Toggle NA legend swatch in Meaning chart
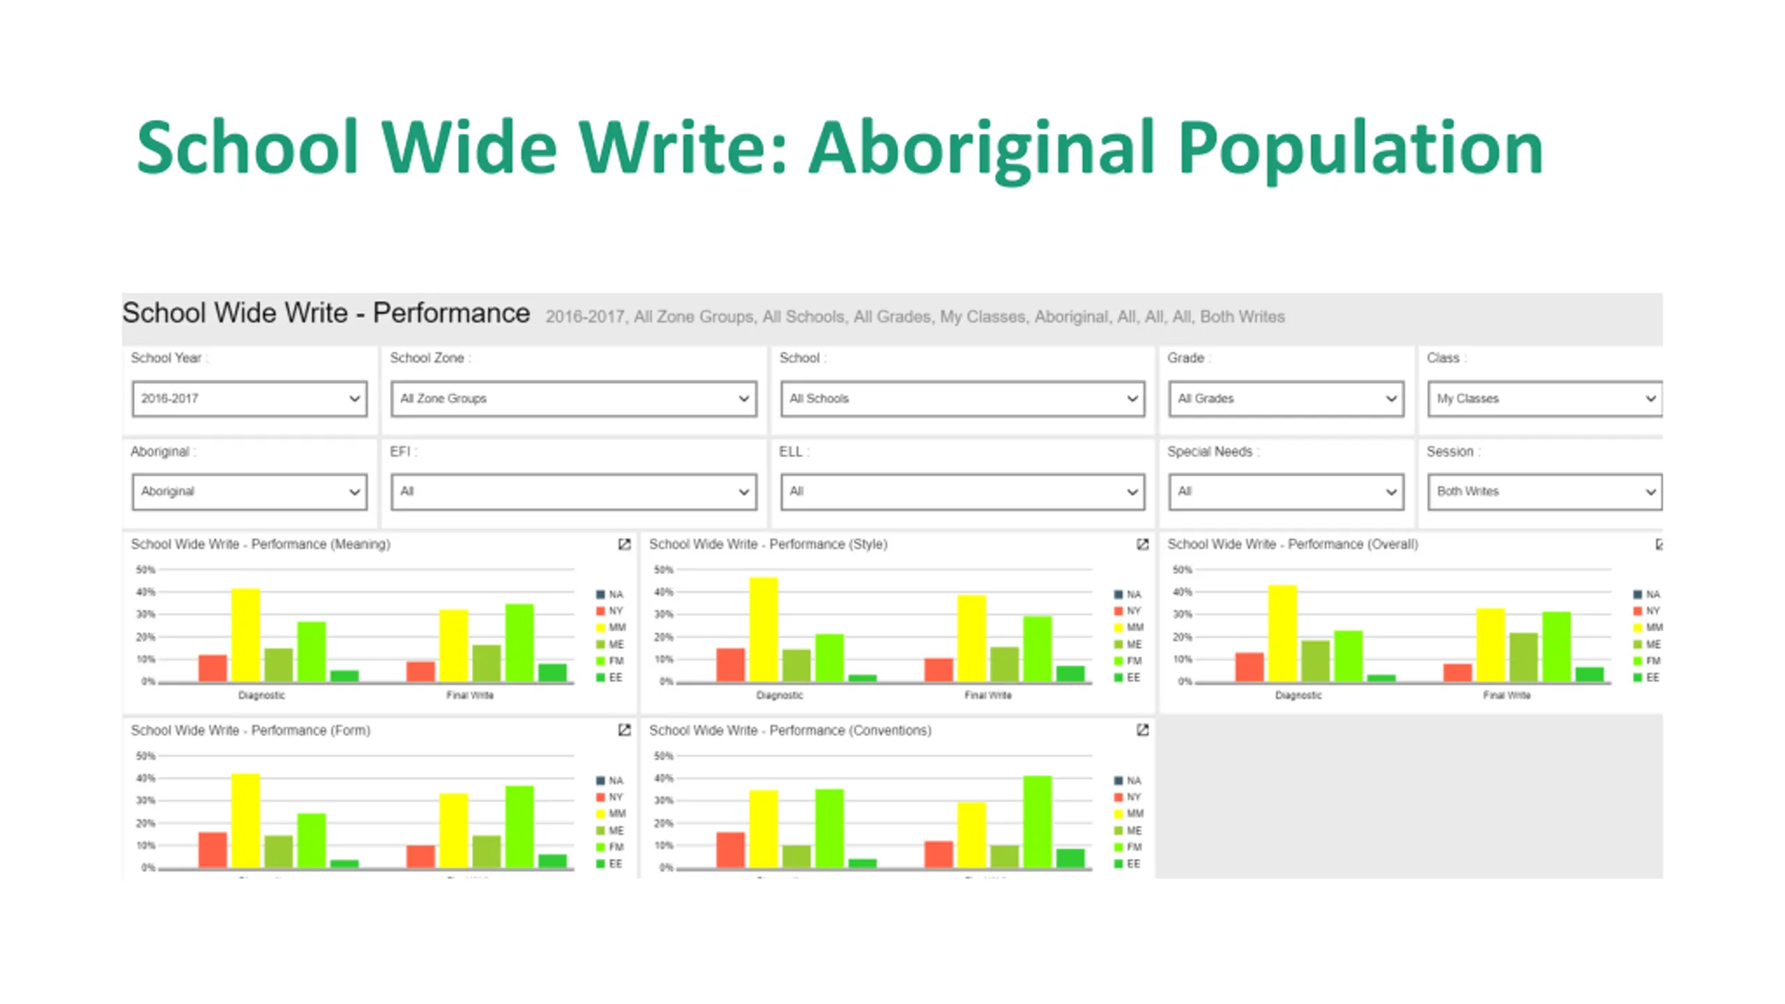This screenshot has height=1004, width=1785. tap(600, 595)
